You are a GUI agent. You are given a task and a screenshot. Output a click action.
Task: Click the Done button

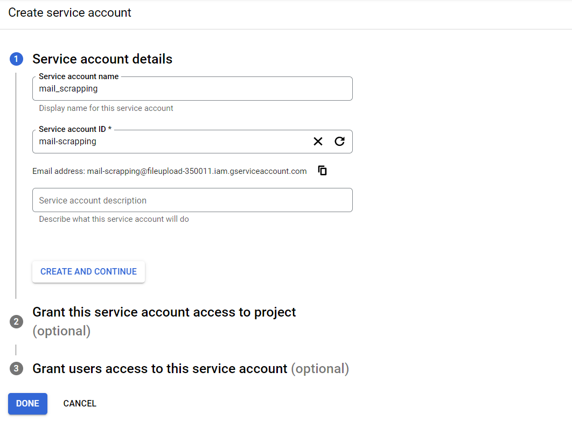[27, 404]
